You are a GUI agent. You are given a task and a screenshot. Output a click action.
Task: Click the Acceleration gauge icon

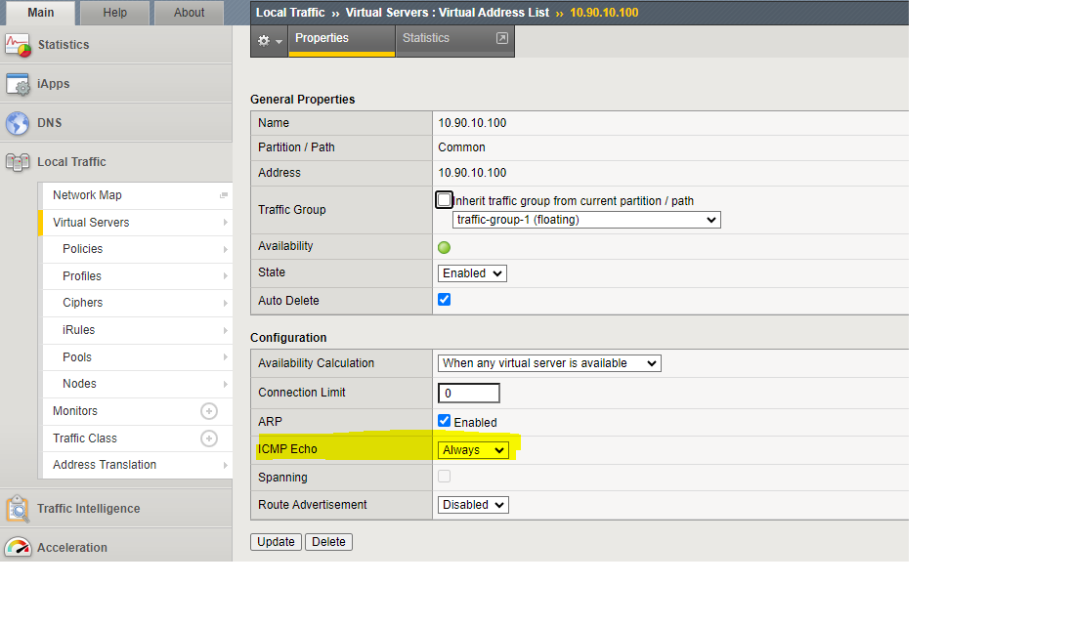pyautogui.click(x=18, y=548)
